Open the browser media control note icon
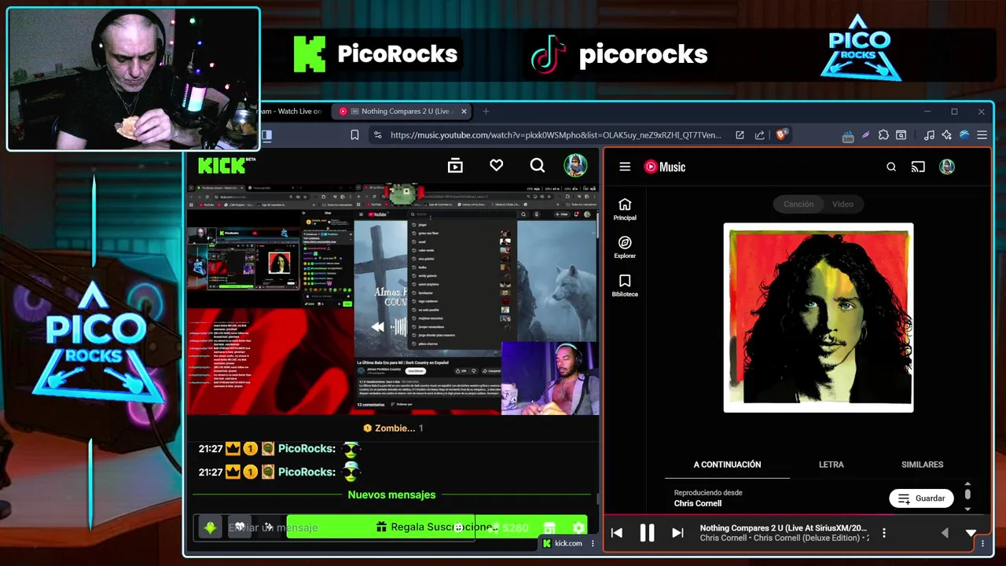The image size is (1006, 566). 929,135
